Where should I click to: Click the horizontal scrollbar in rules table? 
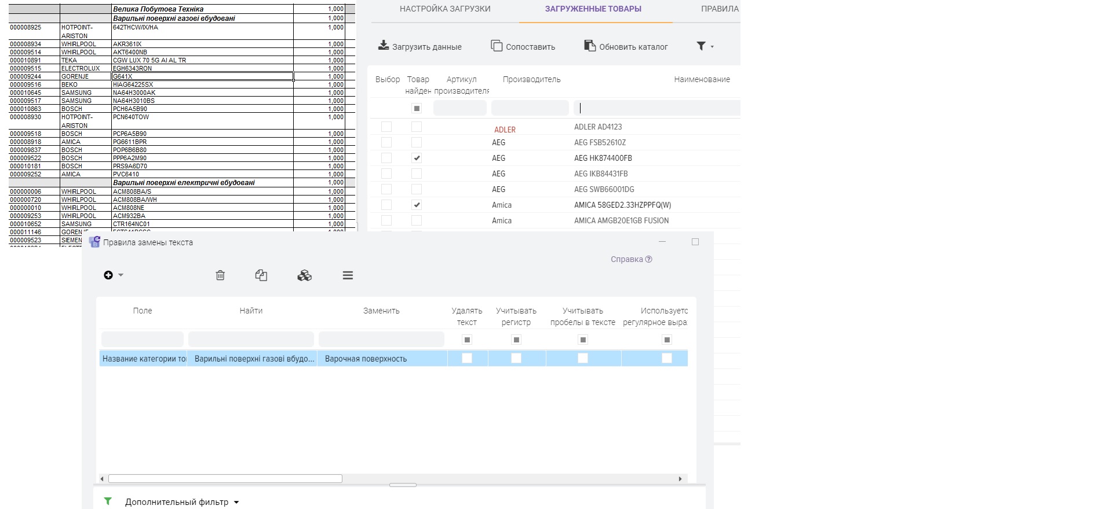(x=225, y=478)
